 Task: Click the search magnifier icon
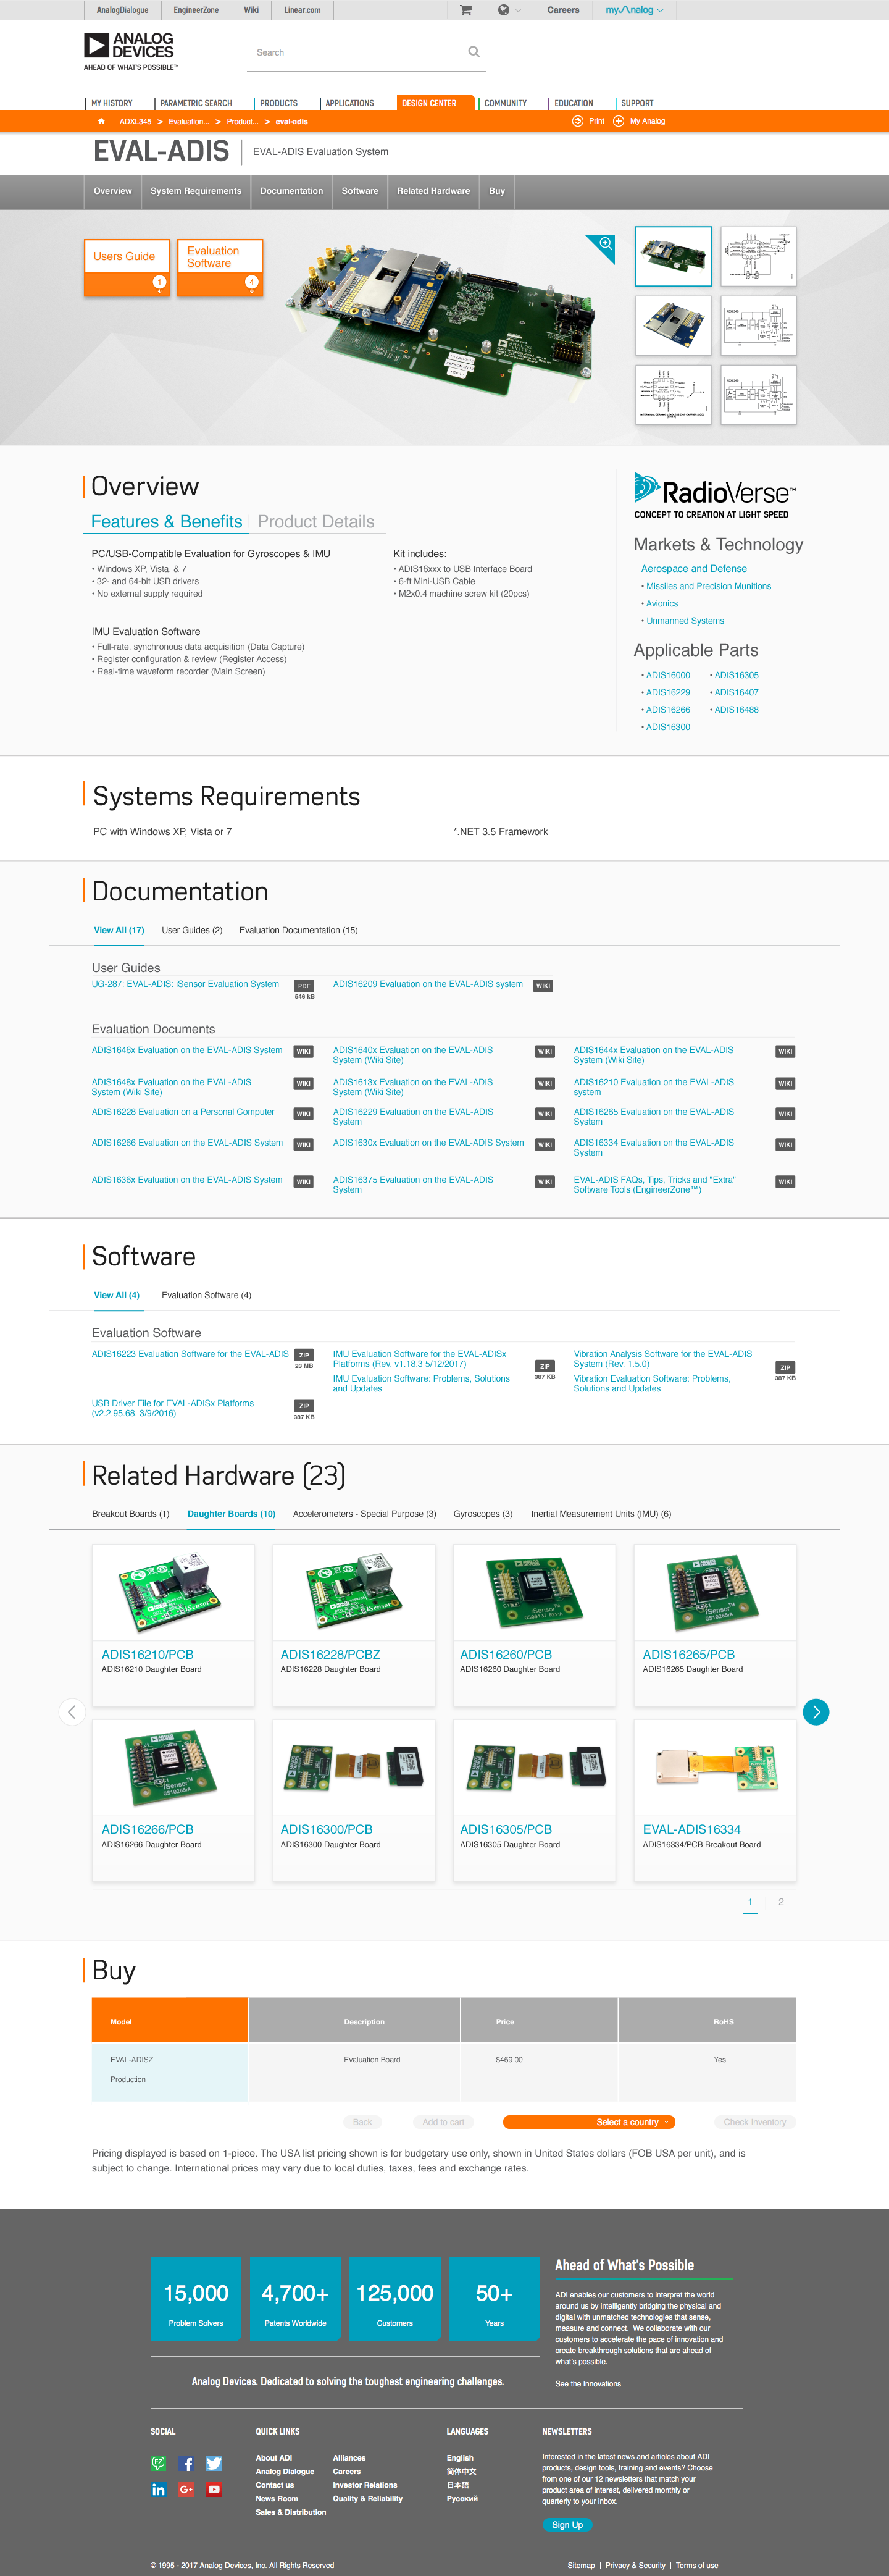474,52
